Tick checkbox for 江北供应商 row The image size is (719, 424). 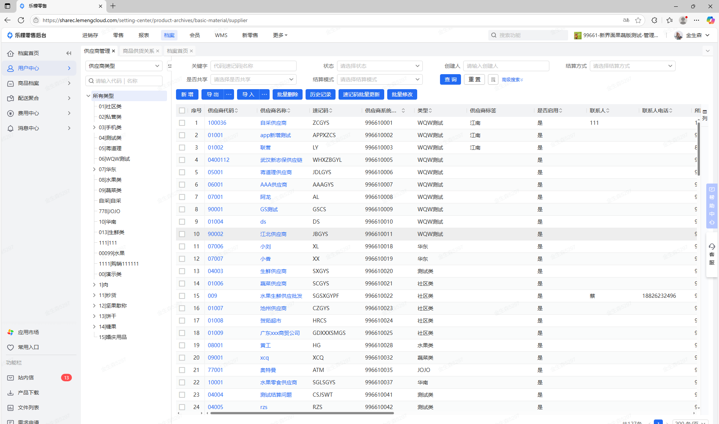182,234
